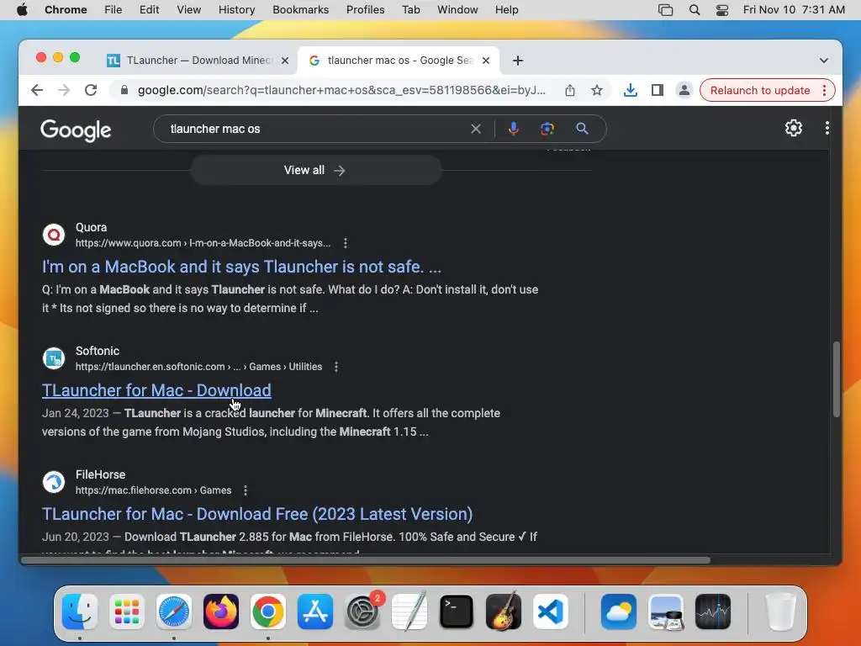Clear the Google search box
This screenshot has height=646, width=861.
[x=476, y=129]
